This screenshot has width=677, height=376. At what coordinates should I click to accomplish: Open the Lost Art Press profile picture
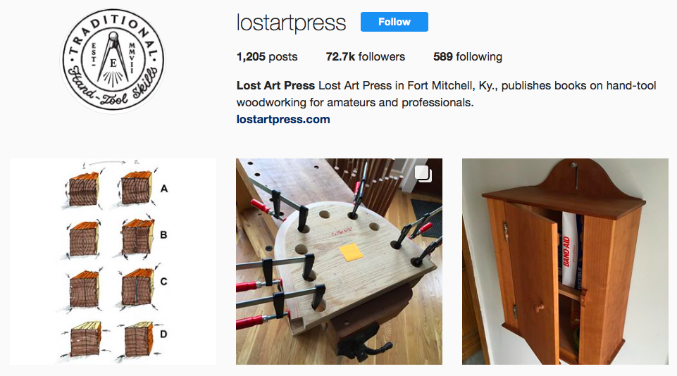pos(113,61)
